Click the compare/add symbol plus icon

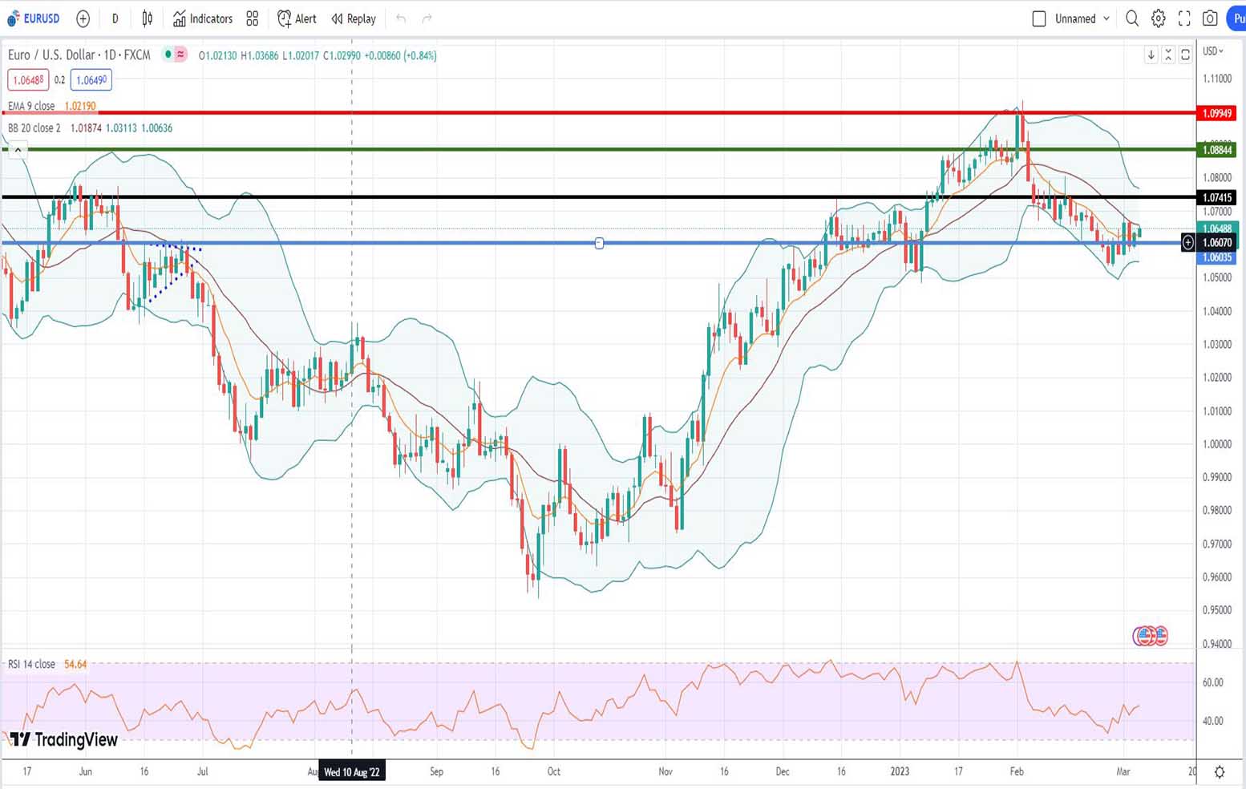[x=83, y=18]
